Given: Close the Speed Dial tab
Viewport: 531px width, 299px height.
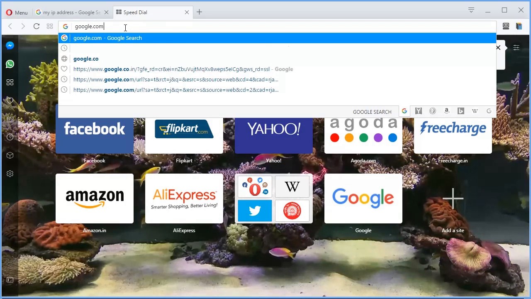Looking at the screenshot, I should pos(187,12).
